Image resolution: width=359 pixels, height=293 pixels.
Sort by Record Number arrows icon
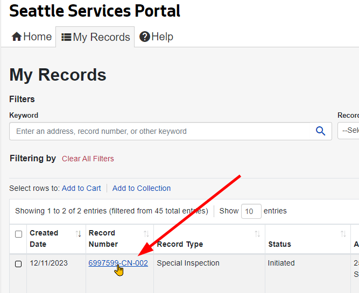point(146,233)
